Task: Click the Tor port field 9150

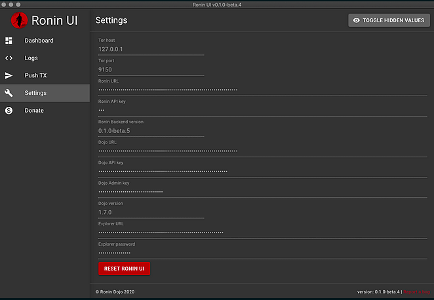Action: (151, 69)
